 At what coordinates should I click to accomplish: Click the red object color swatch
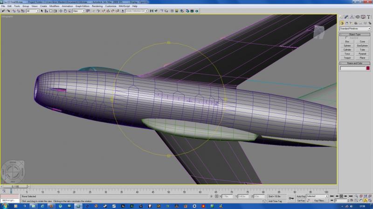368,68
